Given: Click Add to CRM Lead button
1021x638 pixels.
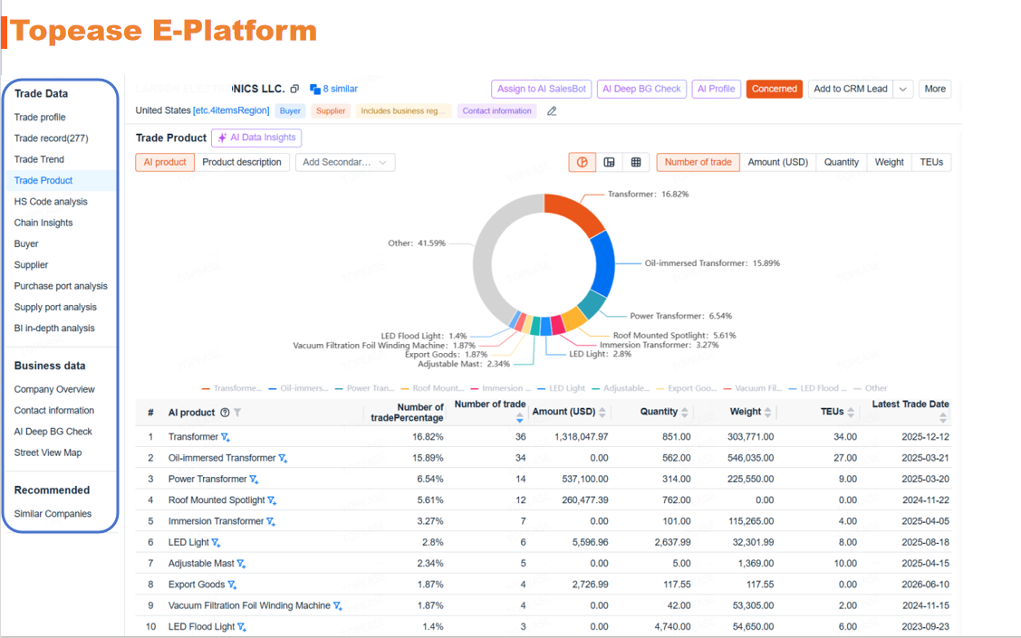Looking at the screenshot, I should 851,89.
